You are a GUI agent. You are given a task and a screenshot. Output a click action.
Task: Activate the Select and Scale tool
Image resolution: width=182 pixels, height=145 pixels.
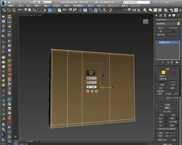[59, 10]
